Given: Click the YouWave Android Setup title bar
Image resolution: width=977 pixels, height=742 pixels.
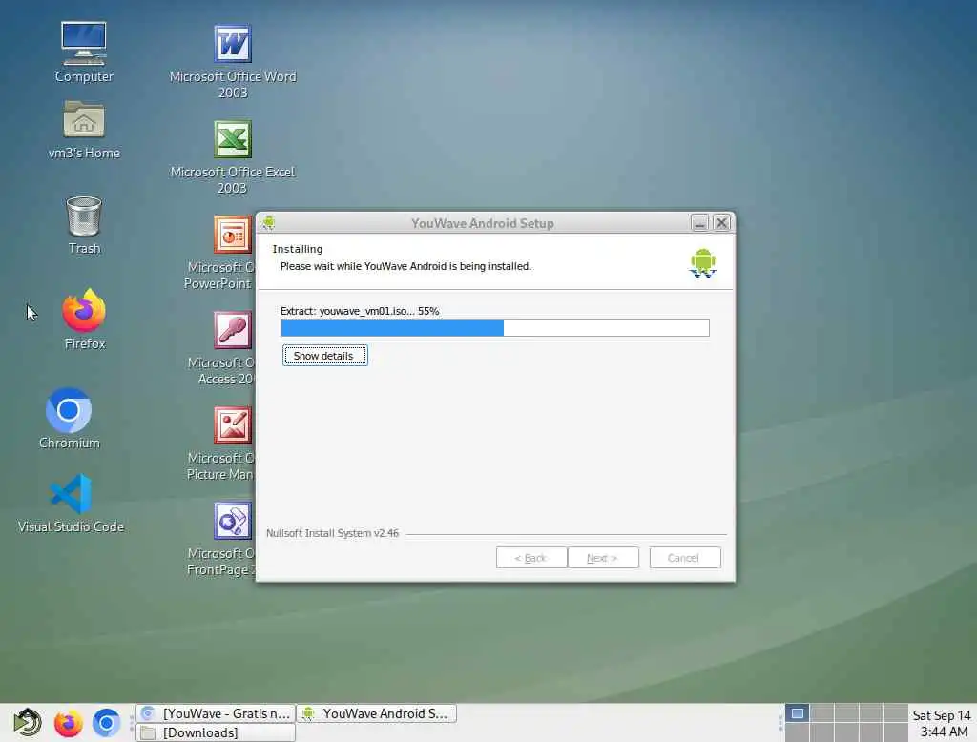Looking at the screenshot, I should pyautogui.click(x=482, y=223).
